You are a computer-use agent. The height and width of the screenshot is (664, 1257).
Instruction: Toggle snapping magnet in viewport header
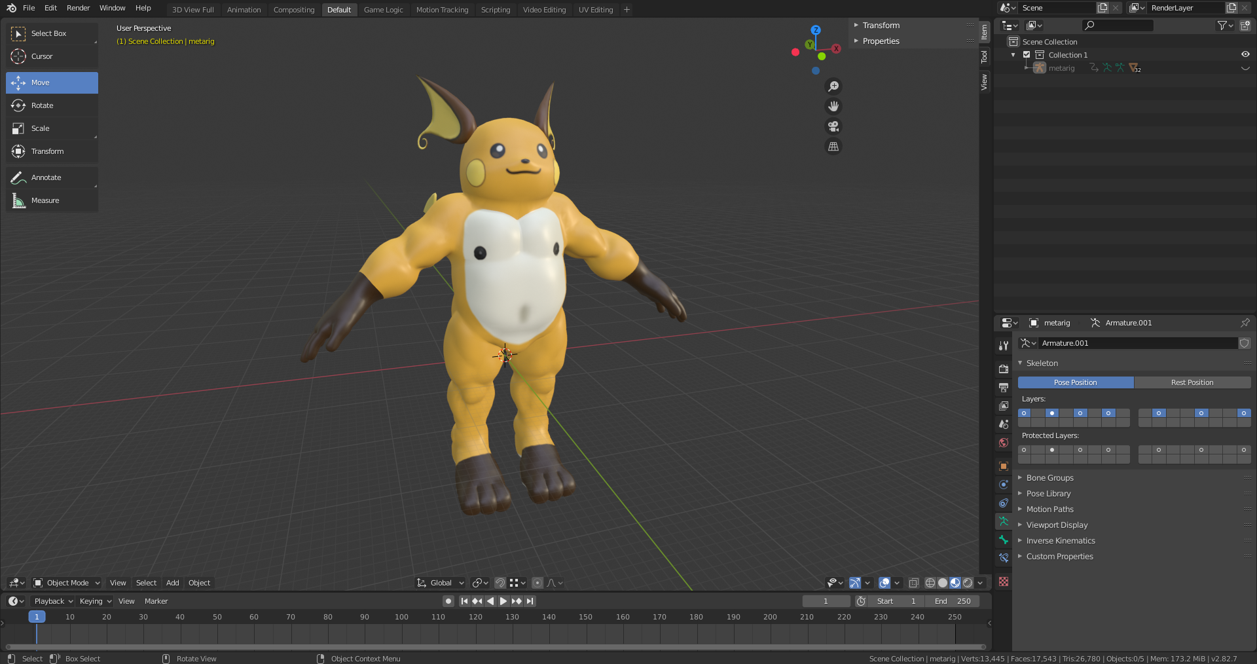coord(500,583)
